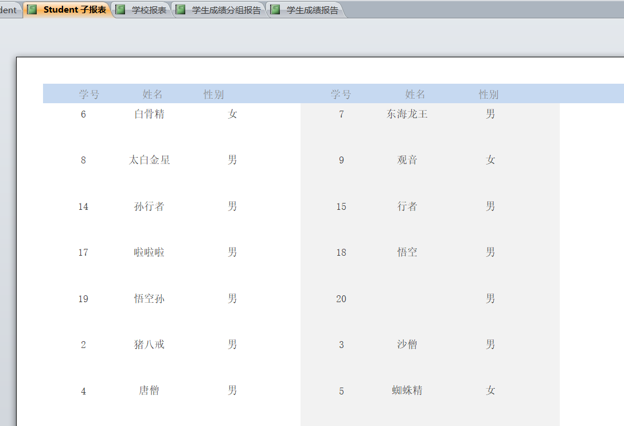Switch to the 学生成绩报告 tab

coord(312,10)
